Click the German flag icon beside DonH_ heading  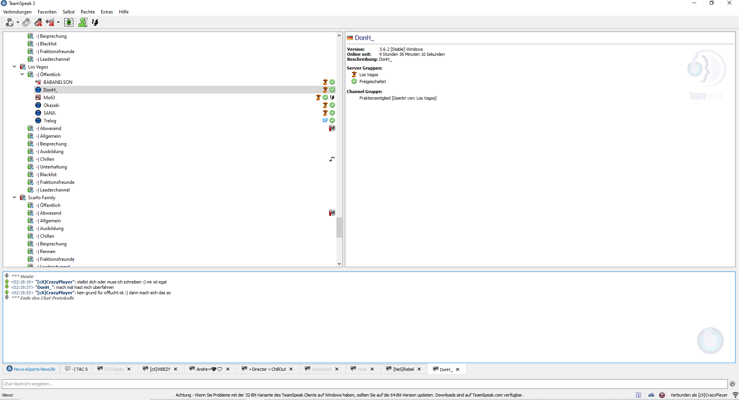point(350,38)
